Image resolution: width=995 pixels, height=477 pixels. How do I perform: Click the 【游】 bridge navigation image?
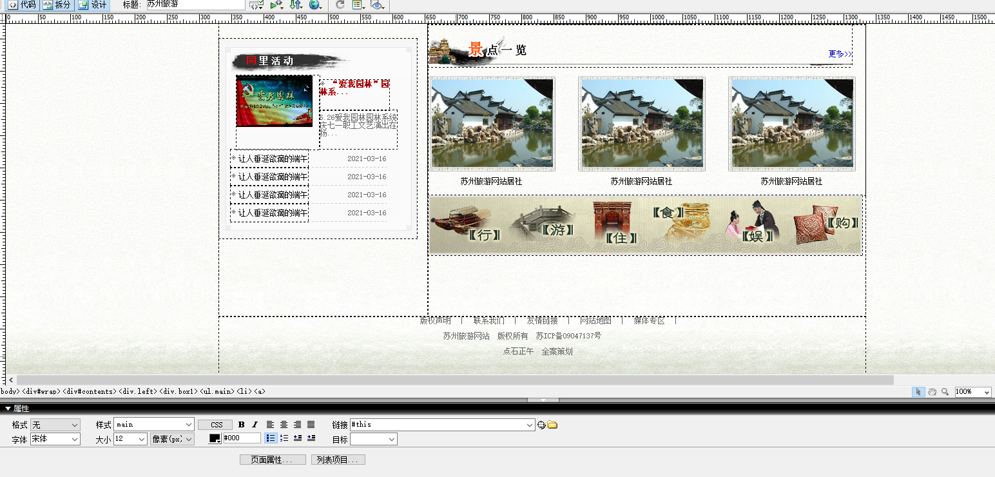(x=543, y=223)
